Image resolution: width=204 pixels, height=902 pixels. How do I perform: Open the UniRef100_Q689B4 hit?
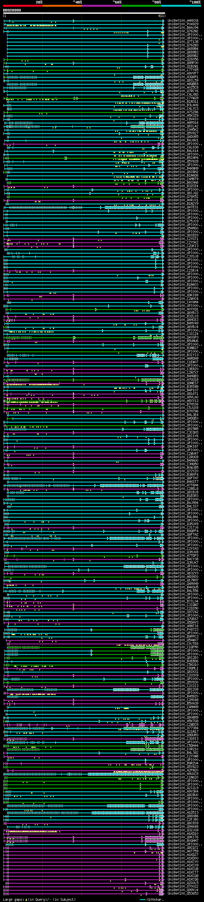183,49
